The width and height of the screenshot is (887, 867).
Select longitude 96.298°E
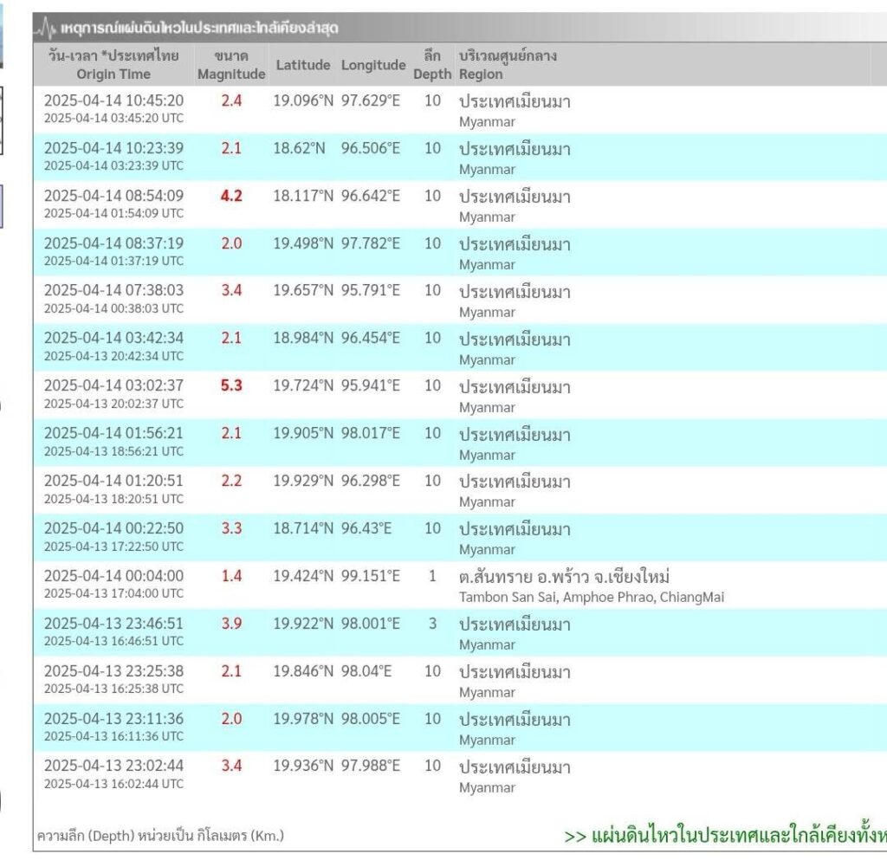pyautogui.click(x=371, y=480)
